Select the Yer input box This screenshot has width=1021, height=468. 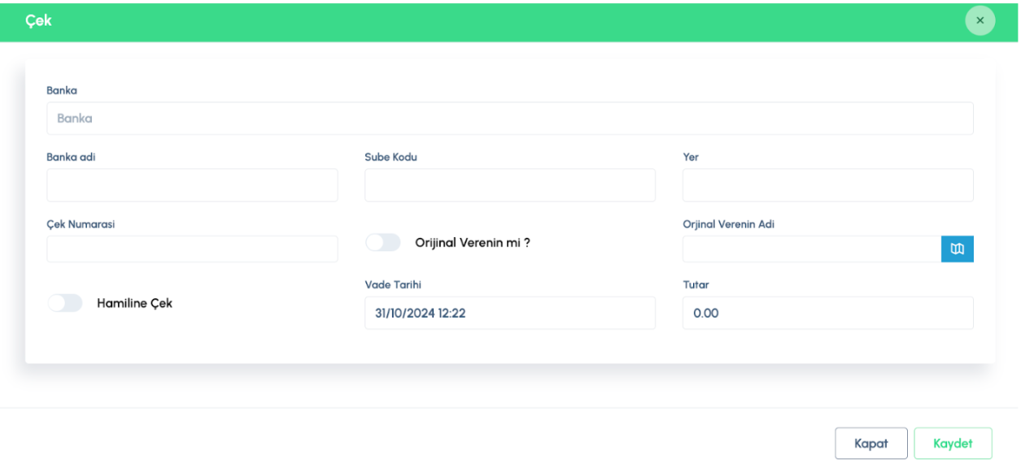click(827, 185)
